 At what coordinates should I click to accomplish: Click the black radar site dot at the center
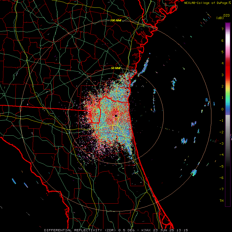[116, 116]
